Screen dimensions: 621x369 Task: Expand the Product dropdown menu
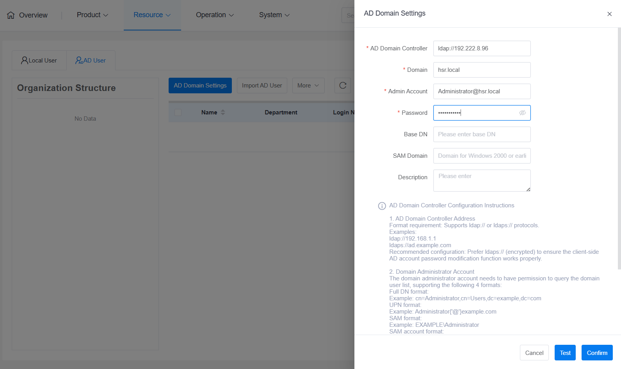click(x=93, y=15)
